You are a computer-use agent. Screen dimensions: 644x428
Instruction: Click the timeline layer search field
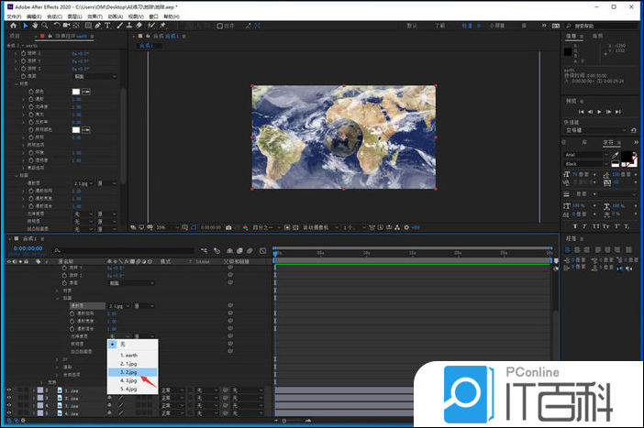click(125, 250)
